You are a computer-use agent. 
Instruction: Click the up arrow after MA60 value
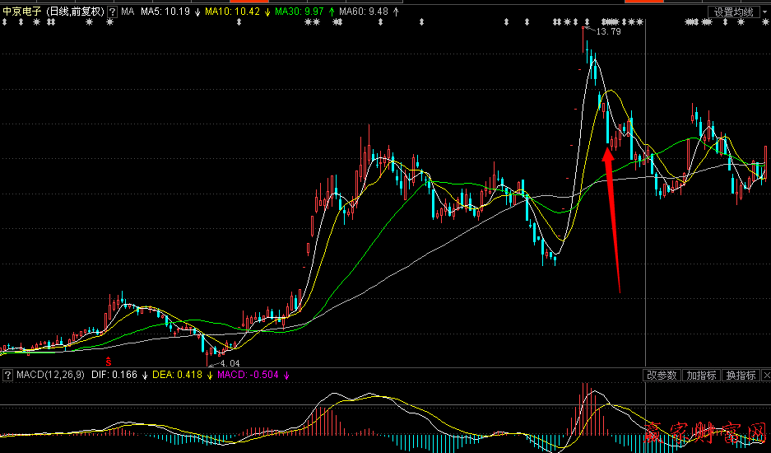point(396,12)
